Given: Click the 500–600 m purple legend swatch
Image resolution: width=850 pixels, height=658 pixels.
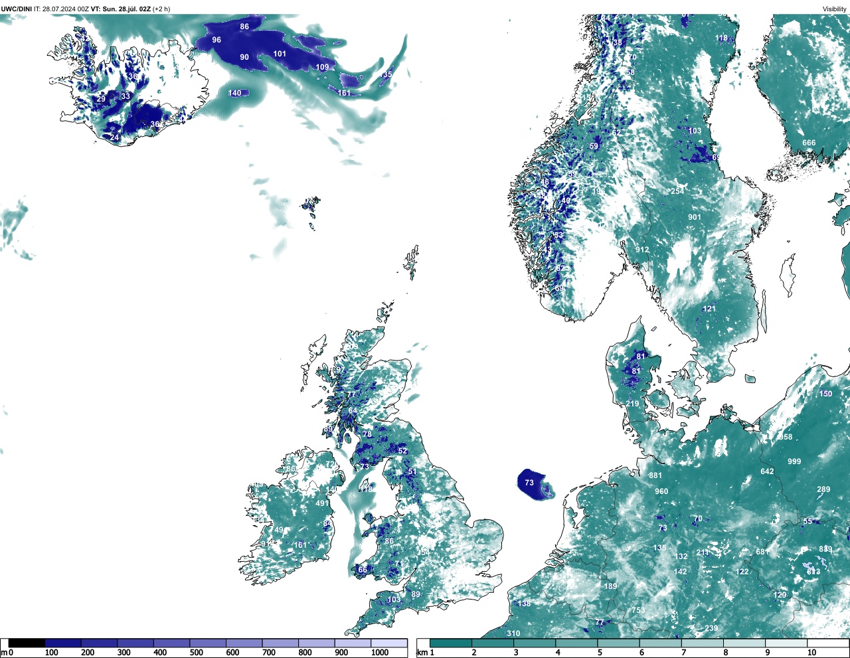Looking at the screenshot, I should [208, 643].
